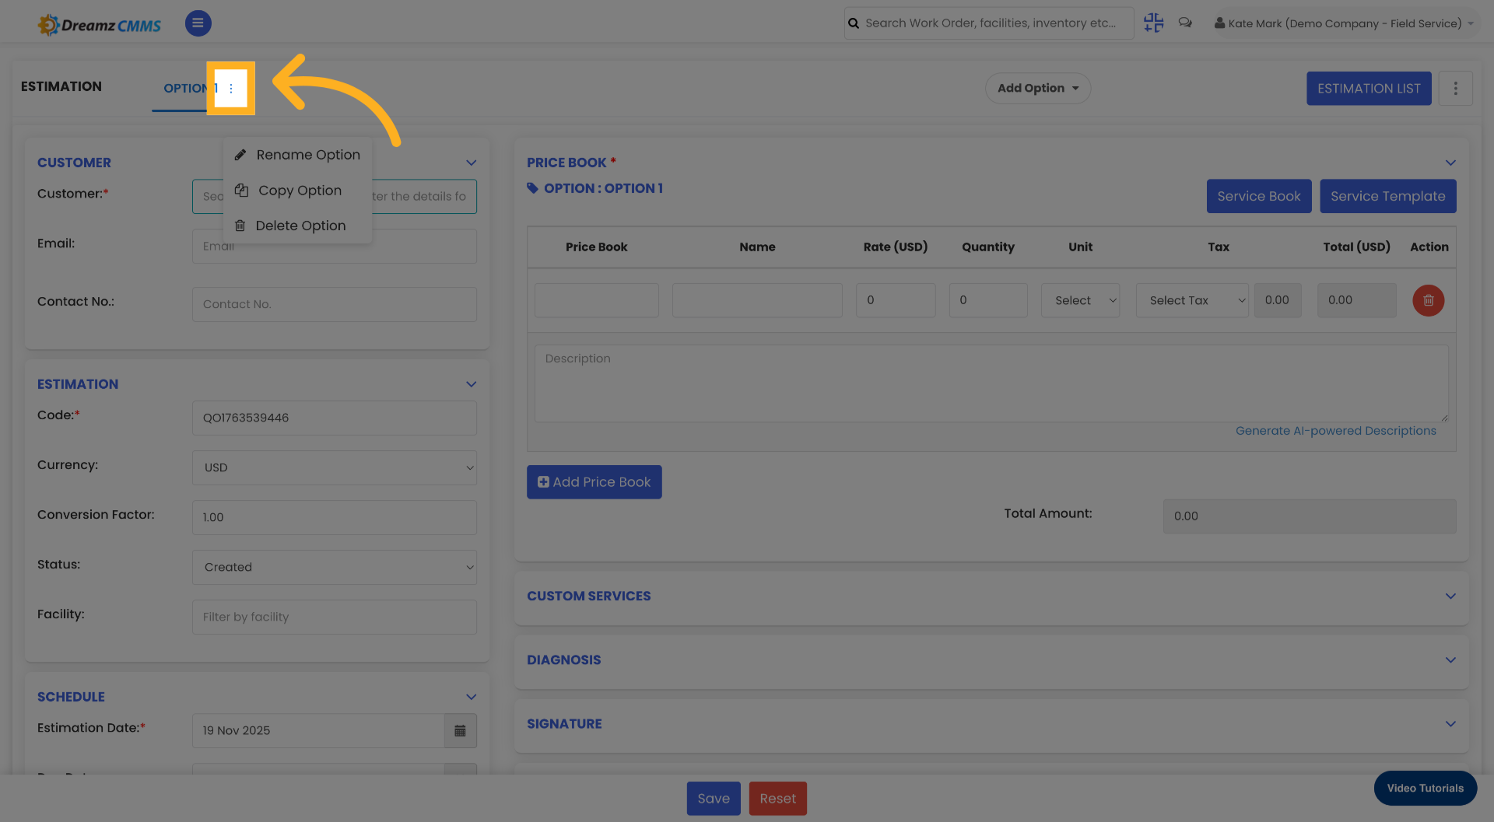Screen dimensions: 1494x822
Task: Click the Description text area
Action: (991, 383)
